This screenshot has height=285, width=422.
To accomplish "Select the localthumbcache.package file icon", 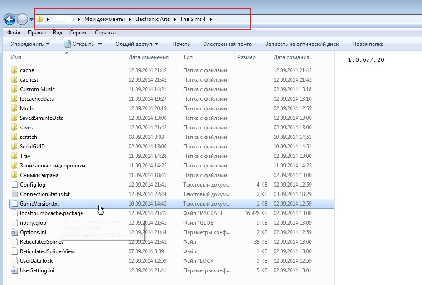I will tap(15, 213).
